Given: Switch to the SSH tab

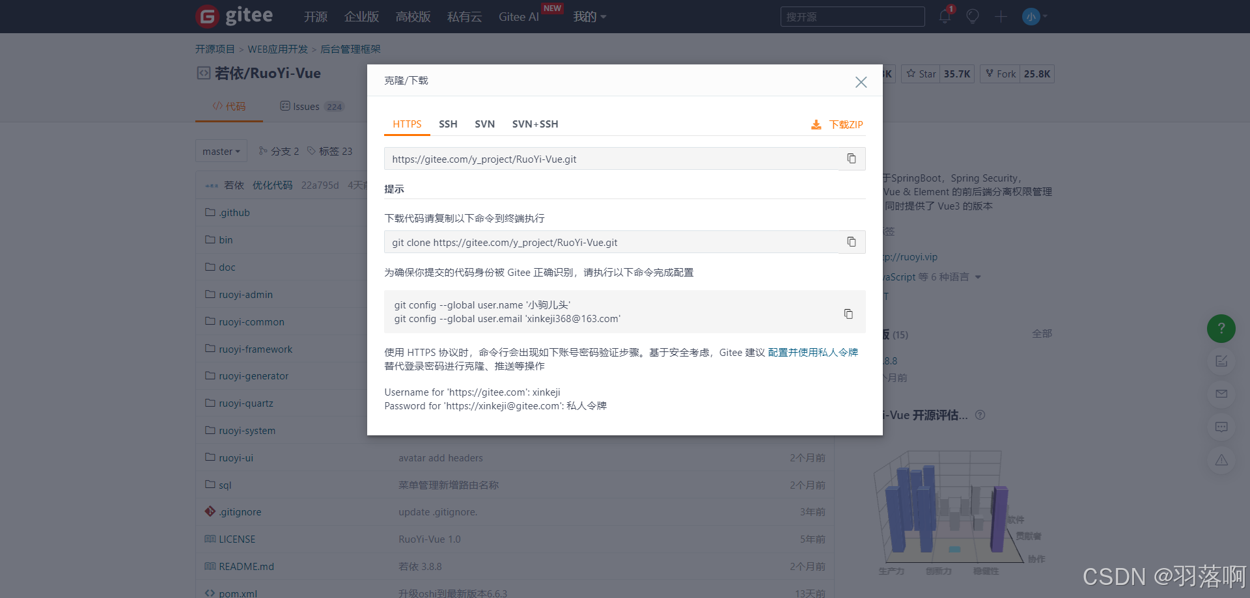Looking at the screenshot, I should coord(448,124).
